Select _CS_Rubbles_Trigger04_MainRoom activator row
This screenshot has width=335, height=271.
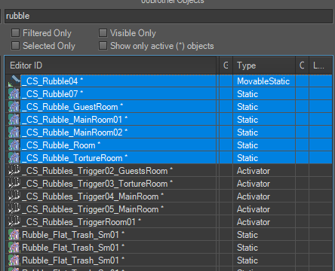pyautogui.click(x=169, y=196)
